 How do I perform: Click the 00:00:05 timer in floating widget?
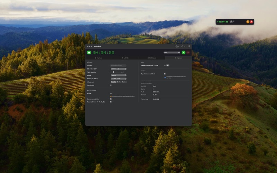tap(223, 22)
